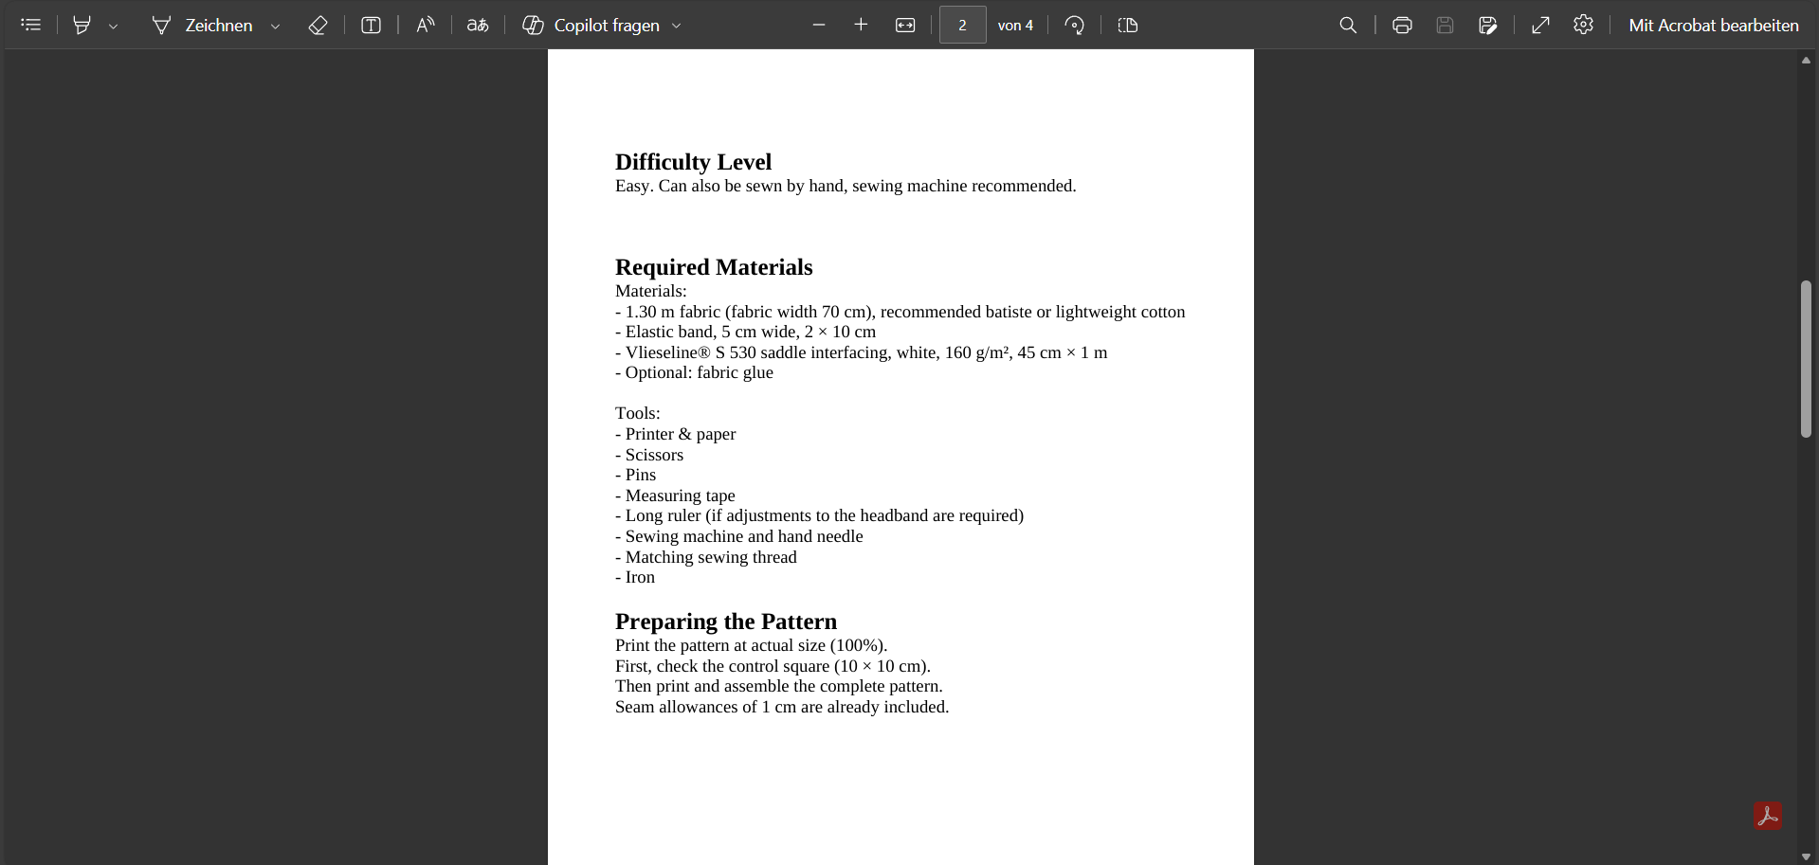Viewport: 1819px width, 865px height.
Task: Click the Copilot fragen button
Action: pos(591,26)
